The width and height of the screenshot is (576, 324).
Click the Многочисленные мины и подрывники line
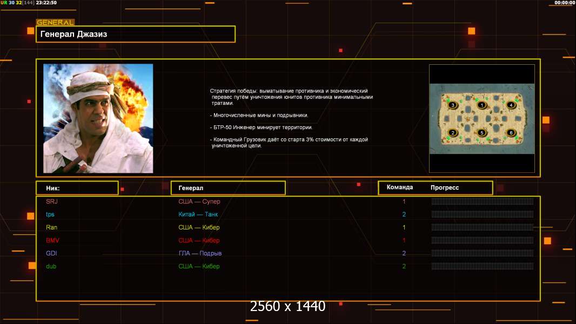pyautogui.click(x=259, y=115)
